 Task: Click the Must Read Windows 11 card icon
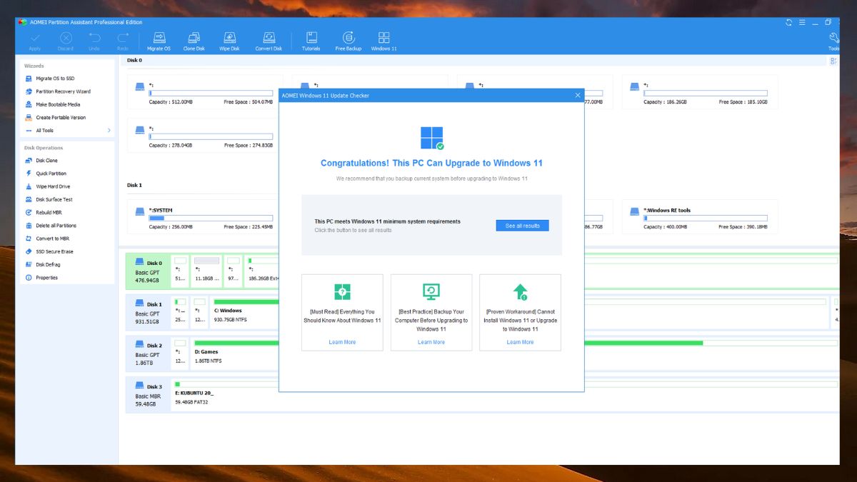342,291
